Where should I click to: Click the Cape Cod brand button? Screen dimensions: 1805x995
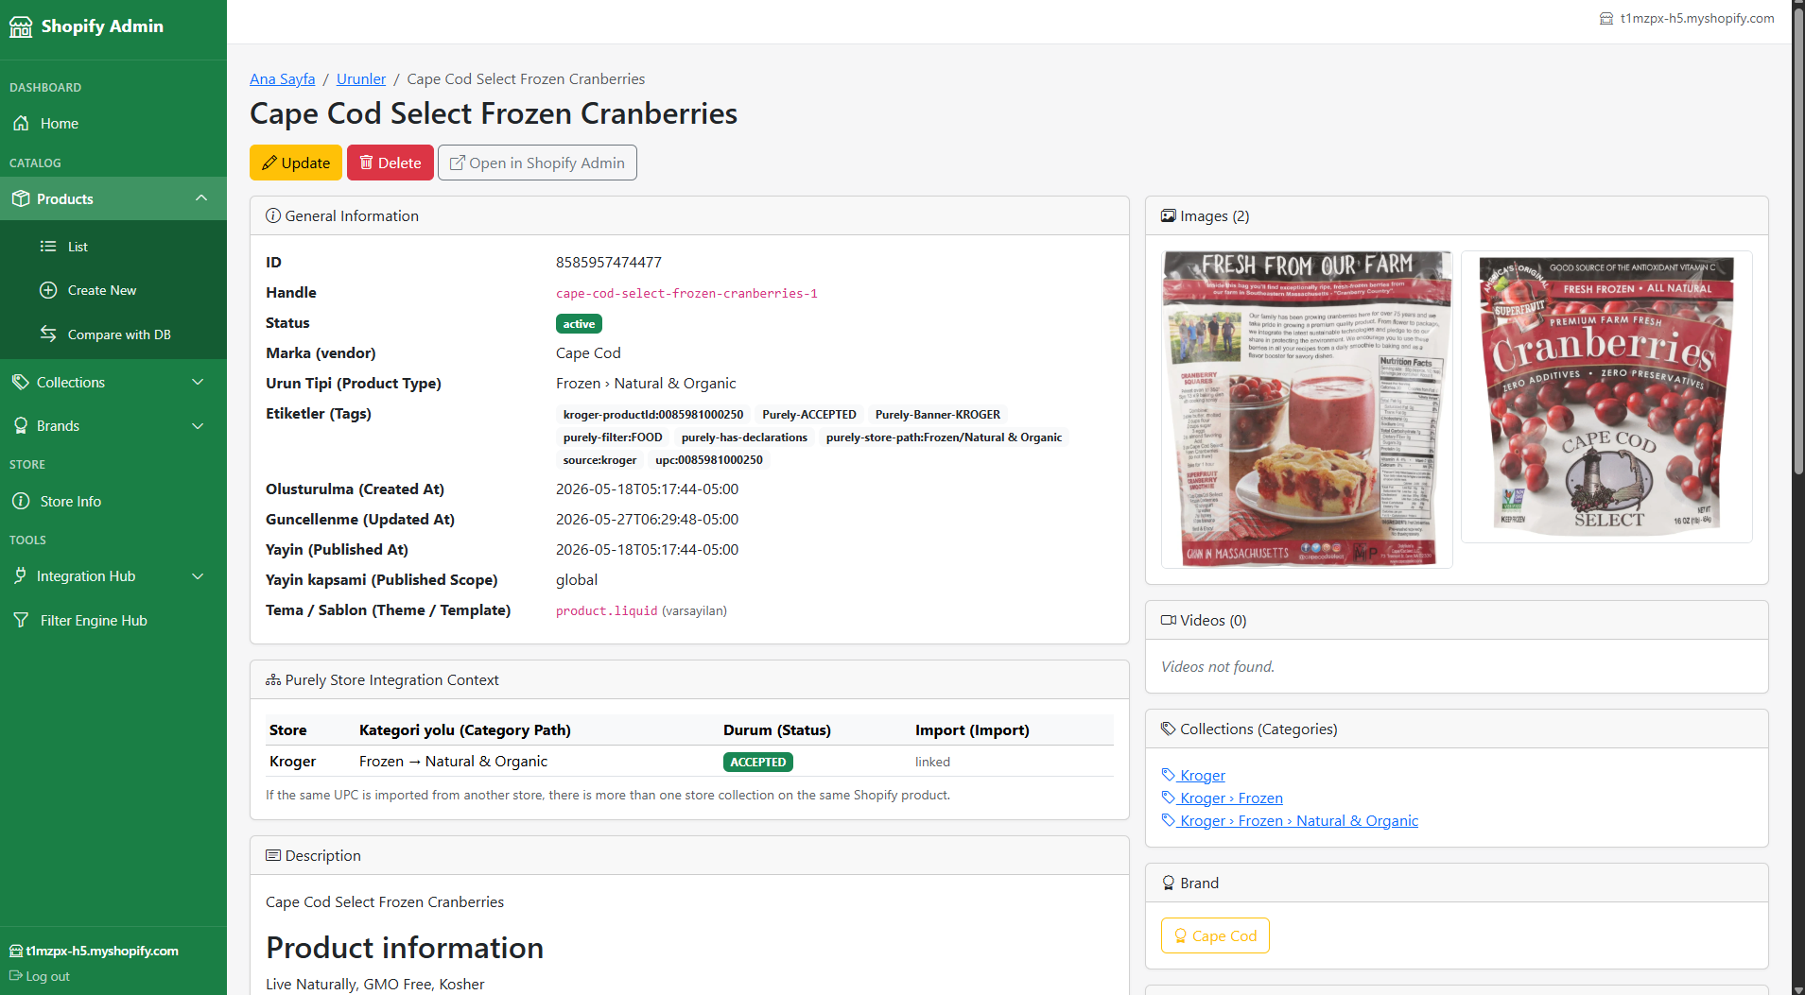tap(1215, 935)
